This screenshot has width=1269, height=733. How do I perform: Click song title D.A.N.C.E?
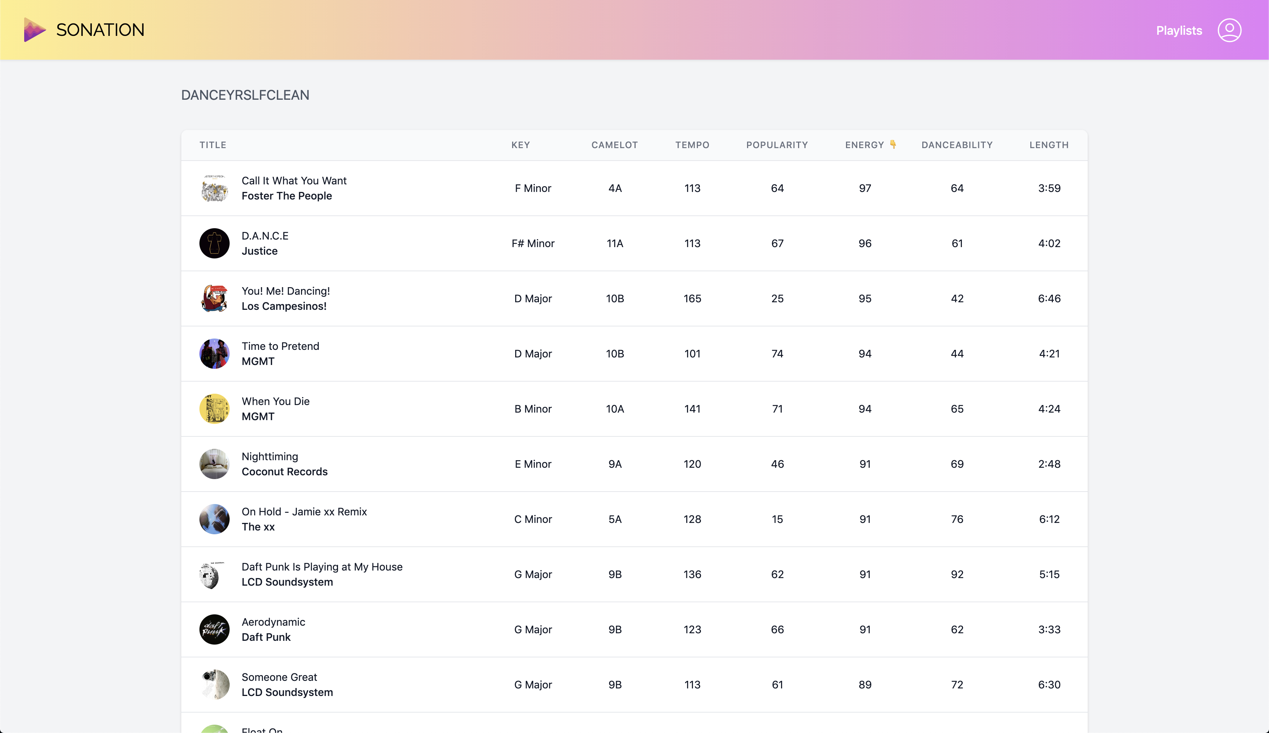tap(265, 236)
